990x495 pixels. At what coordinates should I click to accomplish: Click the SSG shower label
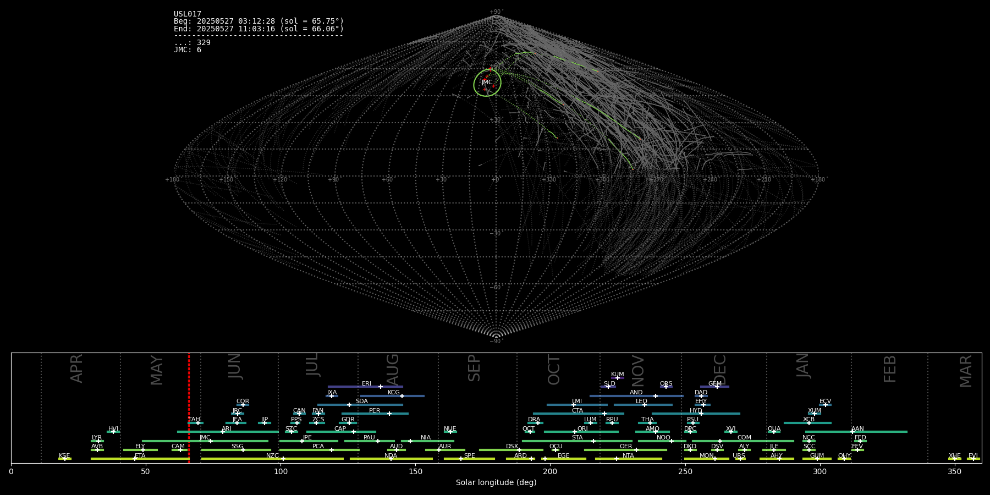click(237, 447)
